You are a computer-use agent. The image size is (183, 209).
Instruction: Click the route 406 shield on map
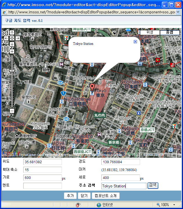pos(66,119)
